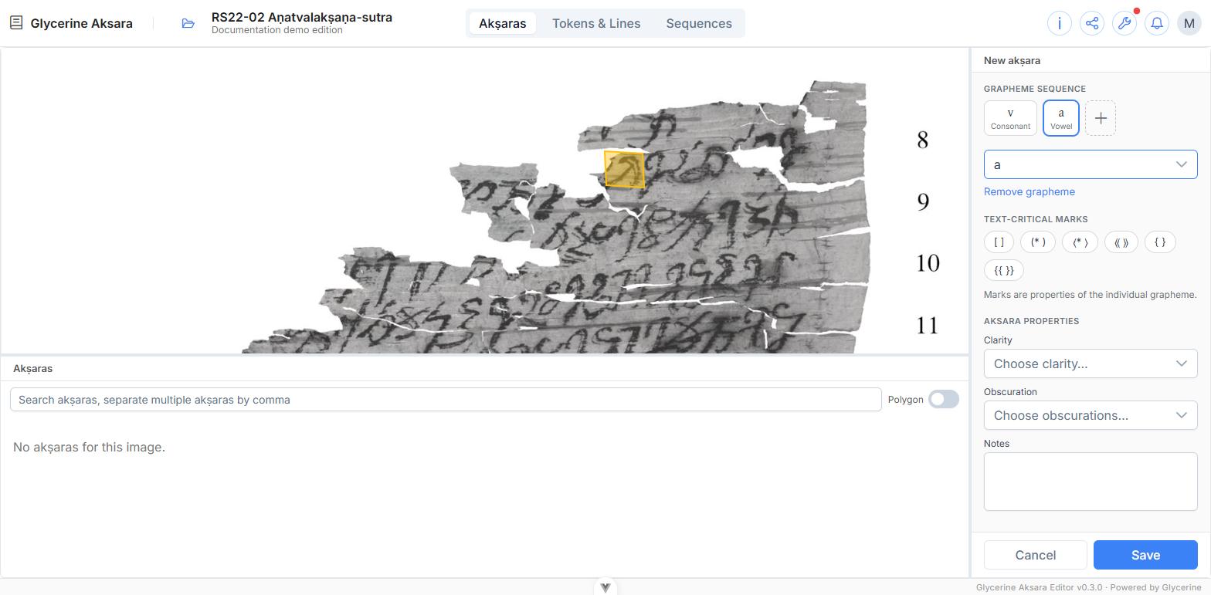Switch to the Tokens & Lines tab

tap(596, 23)
